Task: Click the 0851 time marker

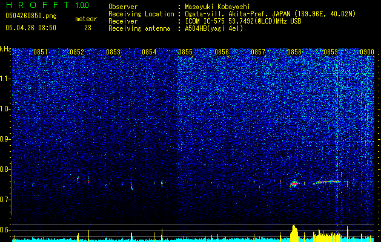Action: coord(41,52)
